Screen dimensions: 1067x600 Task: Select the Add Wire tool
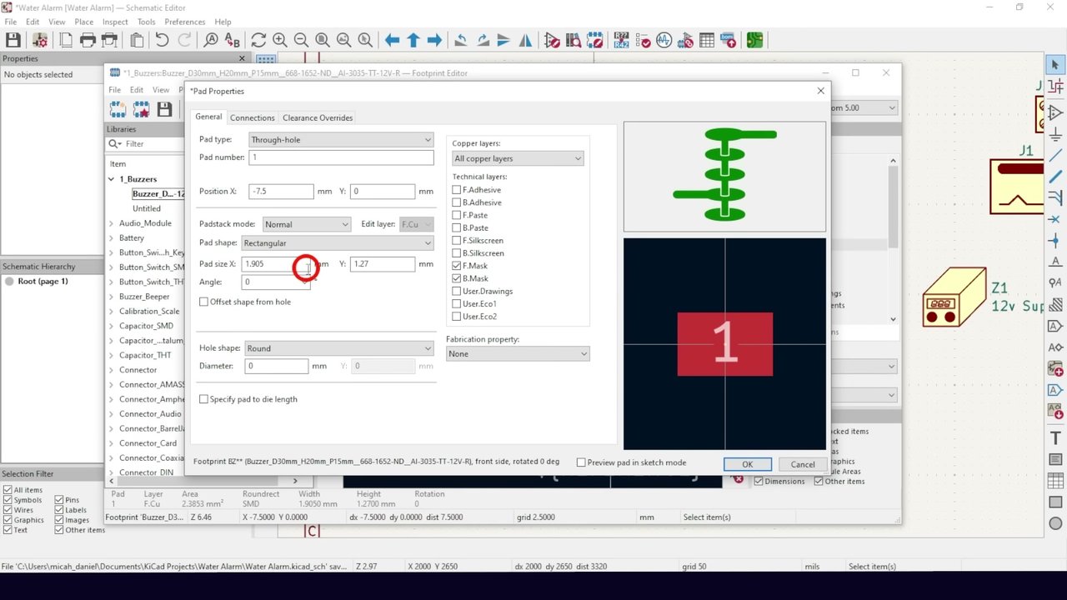click(x=1055, y=156)
